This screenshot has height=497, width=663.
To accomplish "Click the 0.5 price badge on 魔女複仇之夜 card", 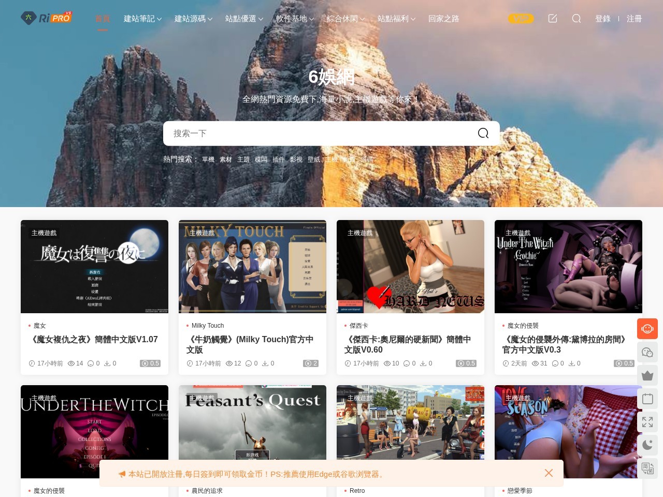I will pyautogui.click(x=150, y=363).
